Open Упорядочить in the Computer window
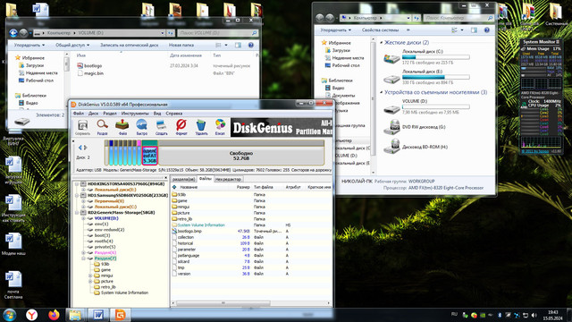The image size is (572, 322). point(336,30)
